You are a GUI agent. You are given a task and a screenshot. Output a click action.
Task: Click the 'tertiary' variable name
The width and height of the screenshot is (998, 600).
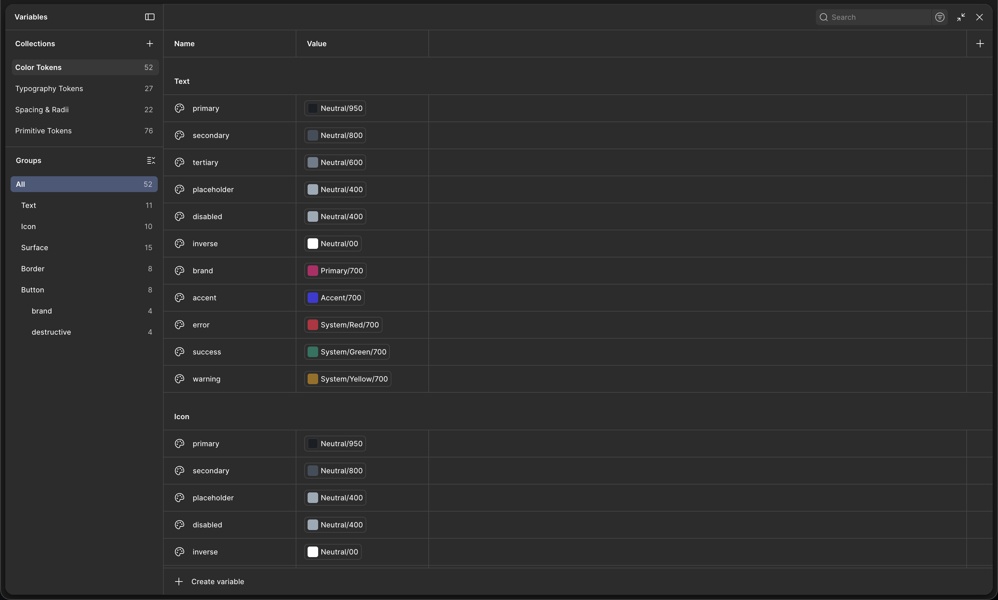(x=205, y=162)
